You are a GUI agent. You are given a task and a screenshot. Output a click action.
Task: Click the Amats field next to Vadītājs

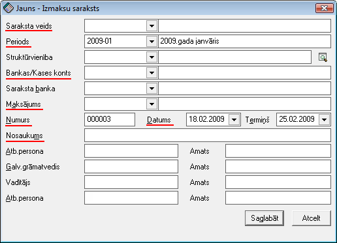[278, 182]
